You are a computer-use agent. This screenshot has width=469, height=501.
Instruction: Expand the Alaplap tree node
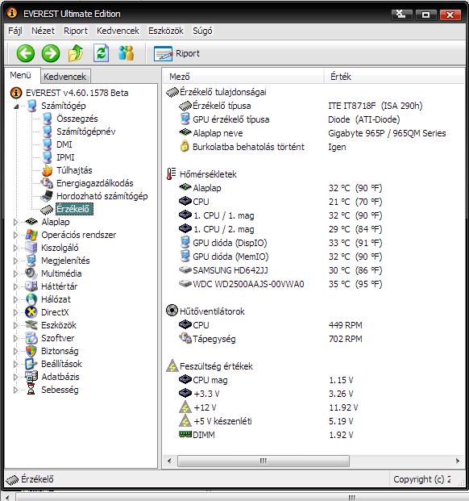pos(15,222)
